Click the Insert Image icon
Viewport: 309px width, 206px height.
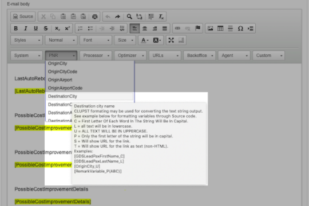coord(210,29)
